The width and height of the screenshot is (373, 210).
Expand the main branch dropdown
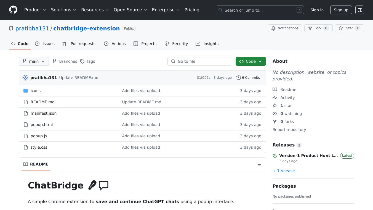34,61
